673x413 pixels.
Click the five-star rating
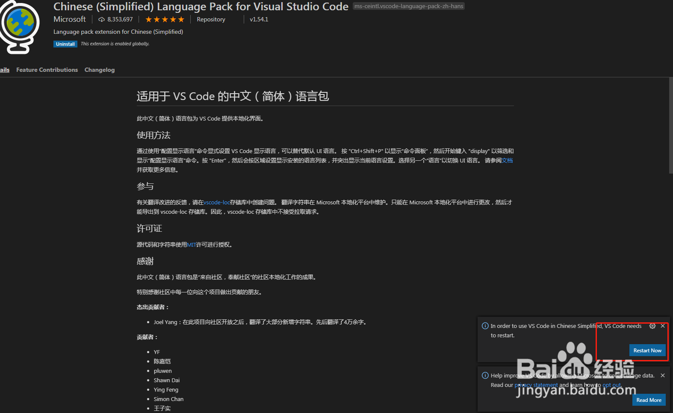point(165,19)
